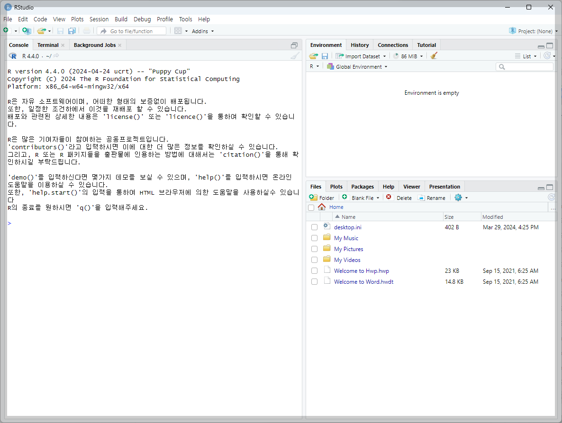
Task: Check the My Videos folder checkbox
Action: tap(314, 260)
